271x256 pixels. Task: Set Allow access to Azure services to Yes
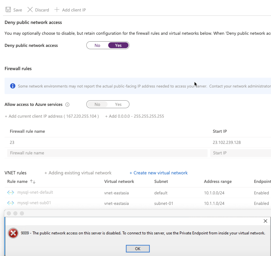coord(118,104)
